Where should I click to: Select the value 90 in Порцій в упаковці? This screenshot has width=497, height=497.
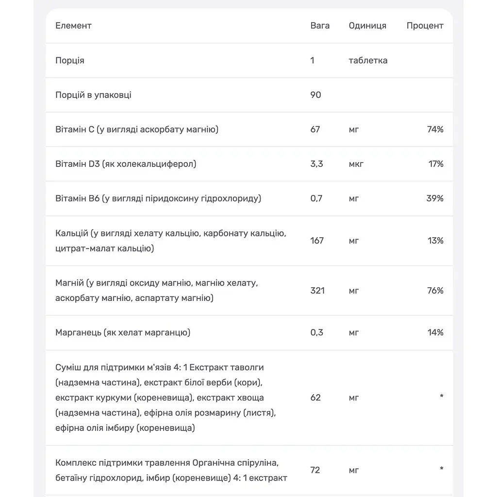[x=315, y=95]
